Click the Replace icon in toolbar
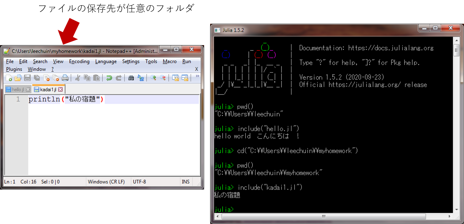Viewport: 464px width, 224px height. [141, 78]
